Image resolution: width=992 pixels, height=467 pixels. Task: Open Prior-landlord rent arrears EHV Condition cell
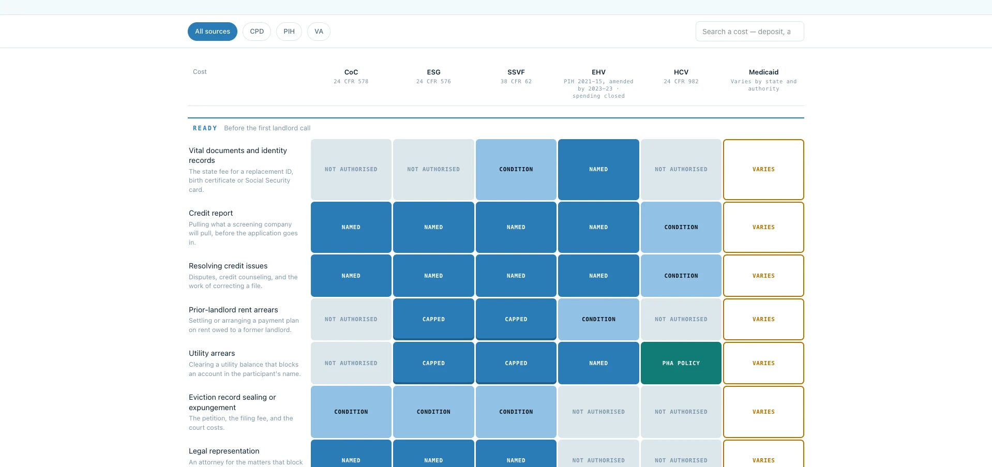point(598,319)
